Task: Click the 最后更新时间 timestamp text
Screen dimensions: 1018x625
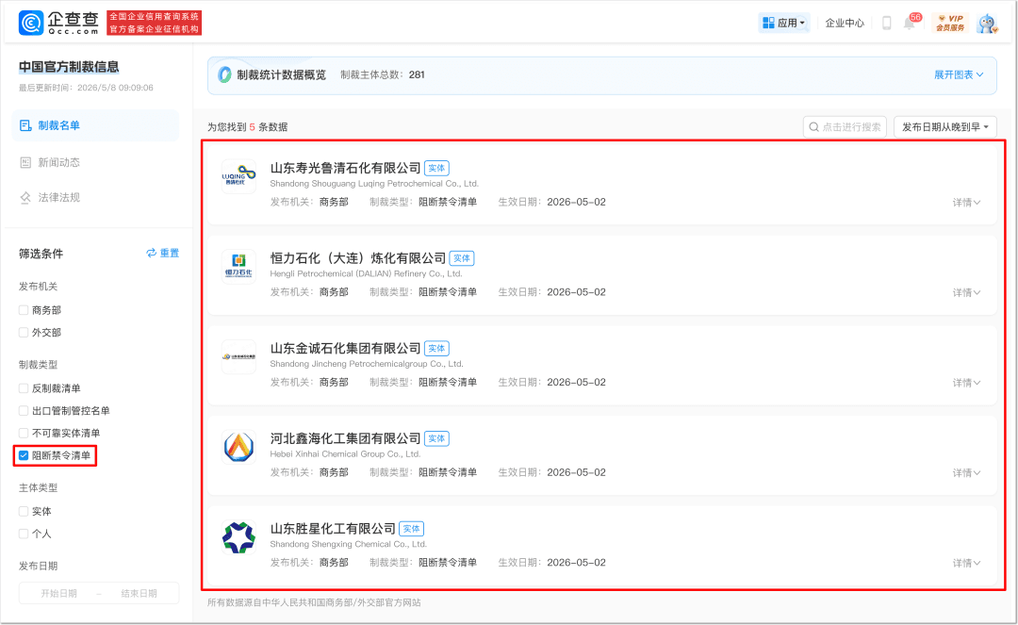Action: [x=86, y=88]
